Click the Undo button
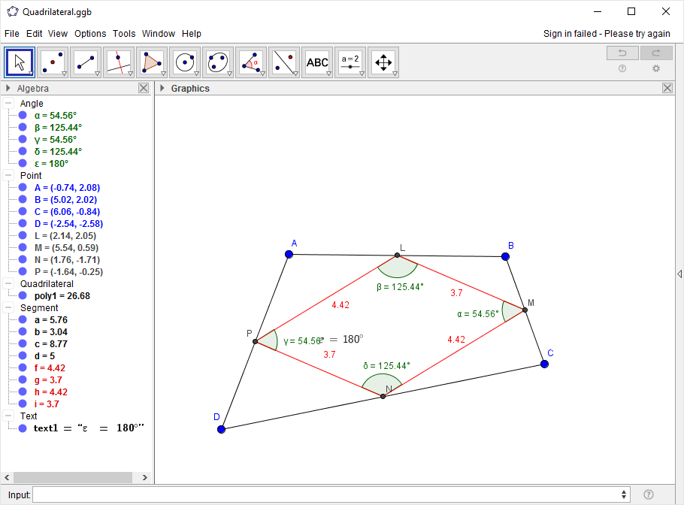This screenshot has height=505, width=684. [x=622, y=53]
